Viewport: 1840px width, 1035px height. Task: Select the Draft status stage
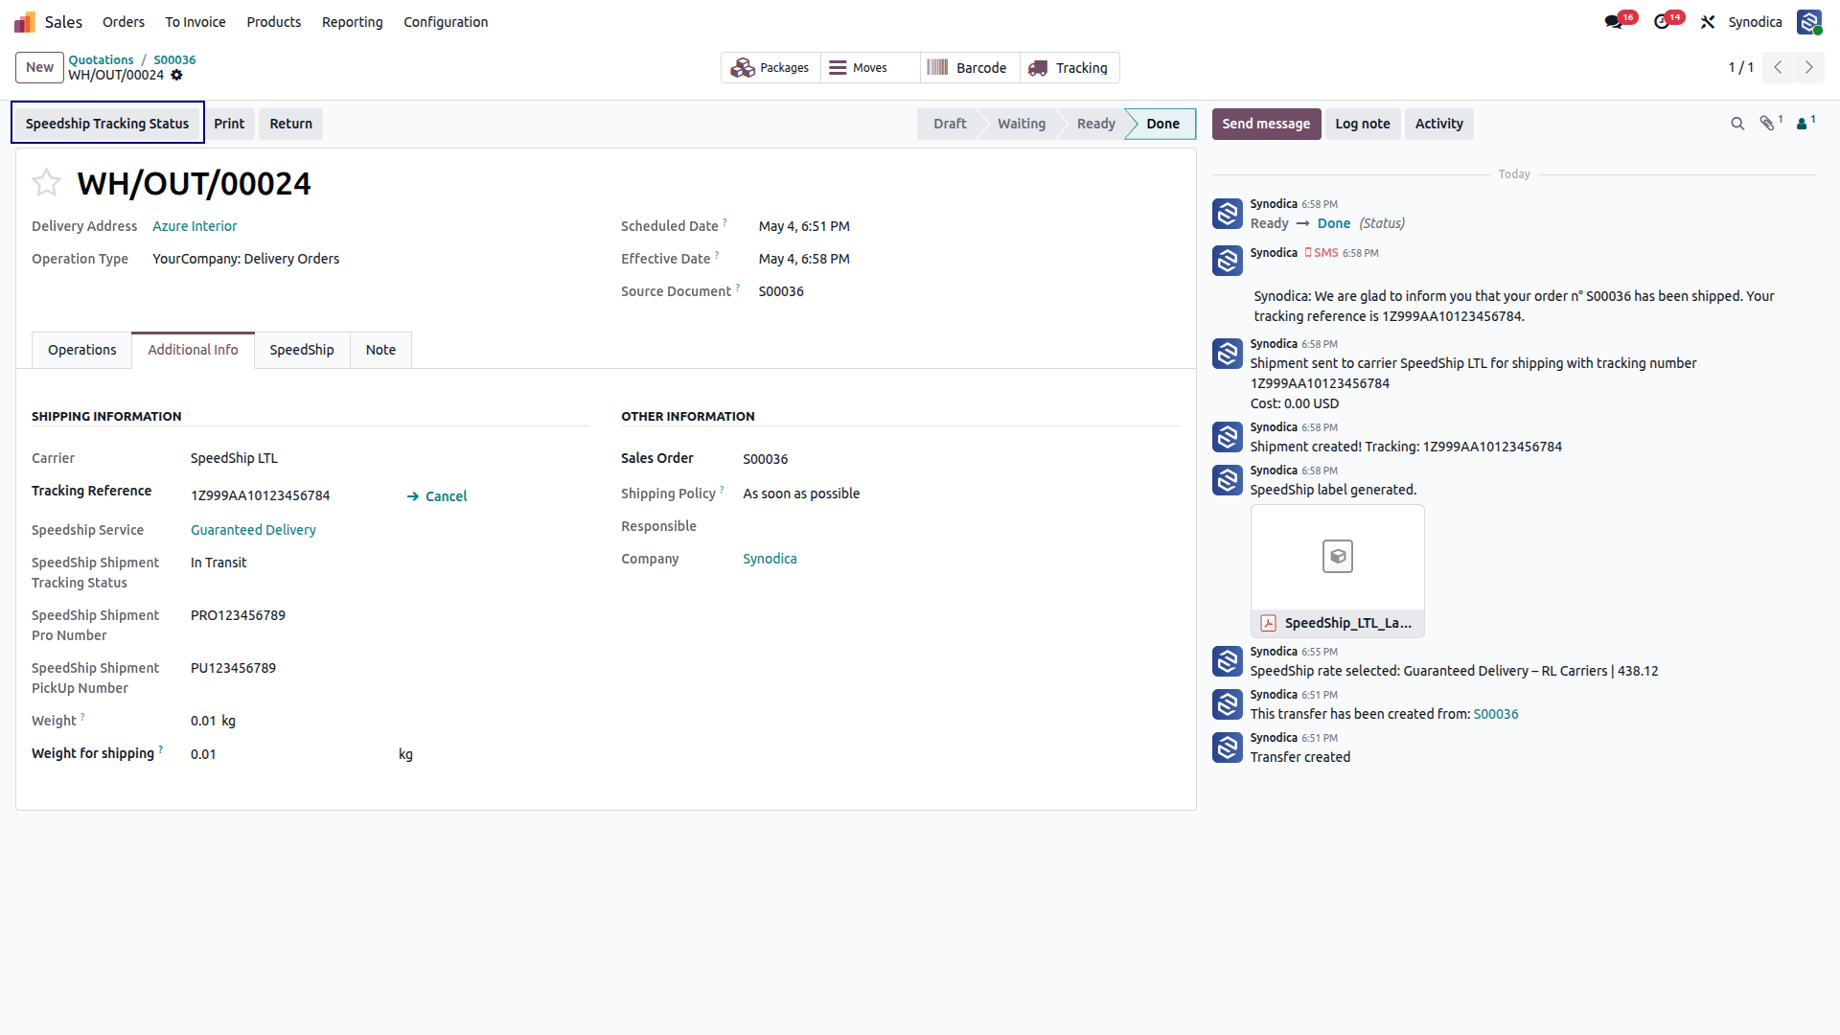tap(950, 124)
